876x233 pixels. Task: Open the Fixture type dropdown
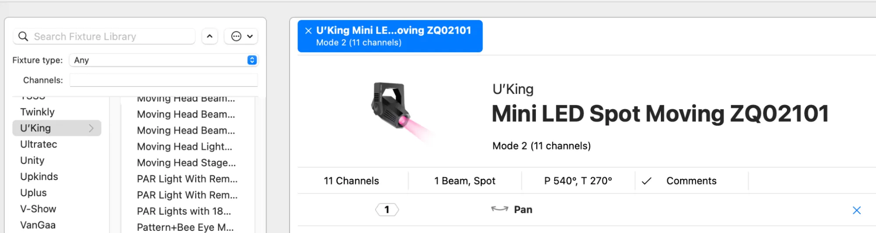pyautogui.click(x=163, y=60)
